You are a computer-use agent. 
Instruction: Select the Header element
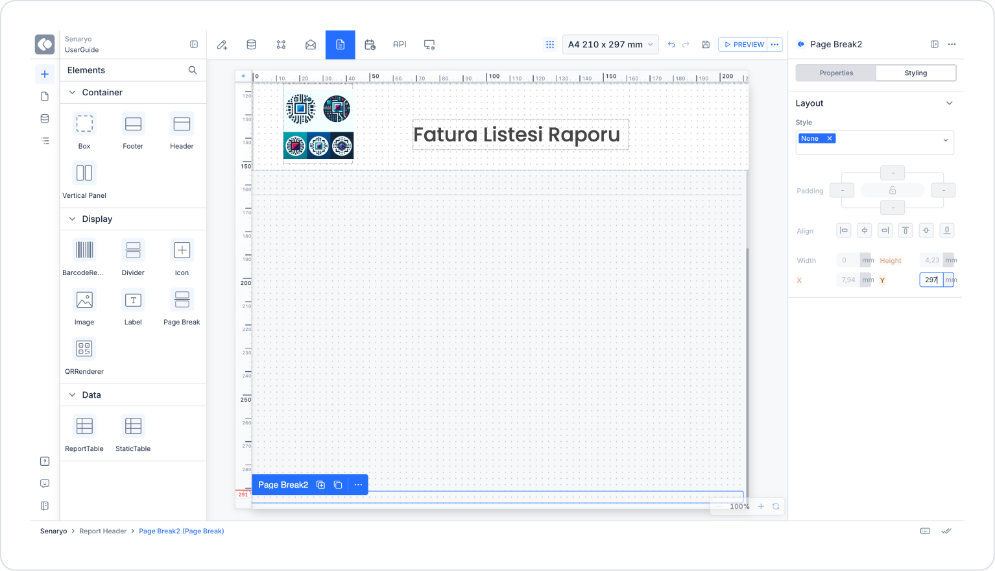182,130
